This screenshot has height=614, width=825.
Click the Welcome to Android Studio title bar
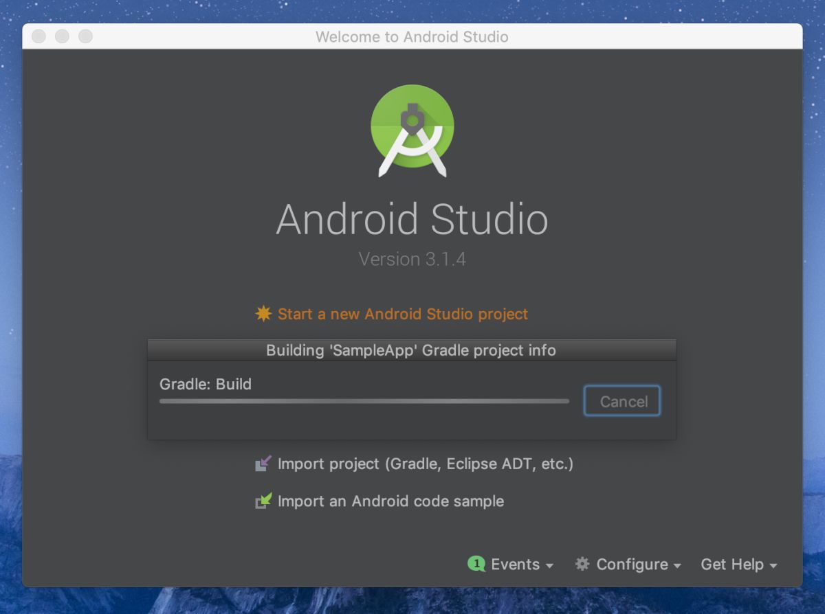pos(412,36)
